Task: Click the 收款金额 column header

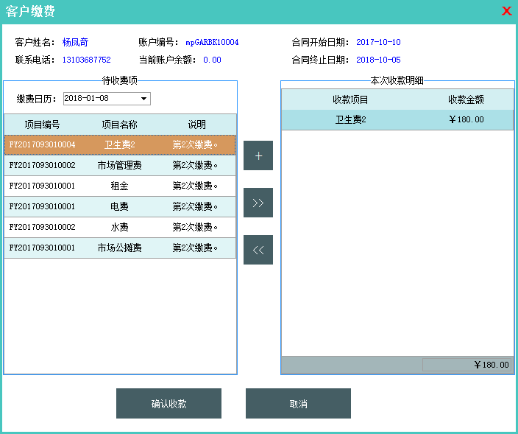Action: click(466, 99)
